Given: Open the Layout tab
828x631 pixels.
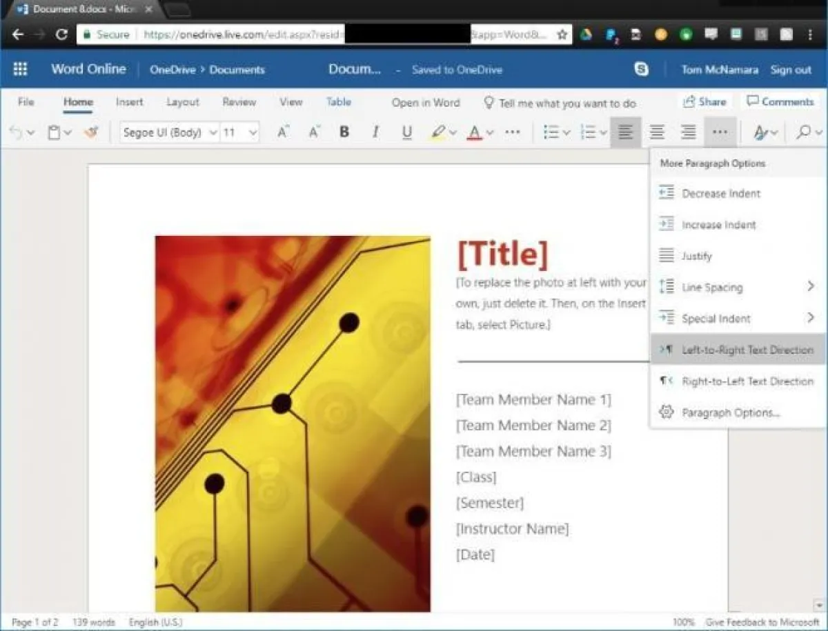Looking at the screenshot, I should [x=182, y=102].
